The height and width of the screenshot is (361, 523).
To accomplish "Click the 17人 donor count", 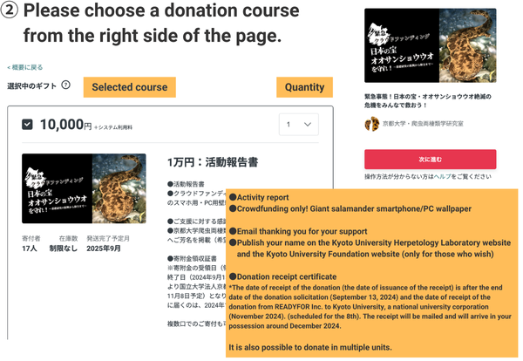I will (x=30, y=249).
